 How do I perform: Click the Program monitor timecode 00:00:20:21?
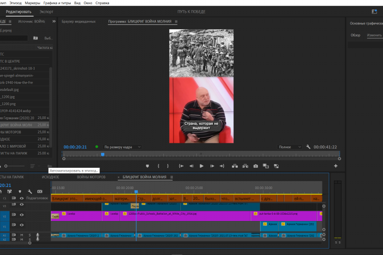(x=75, y=147)
